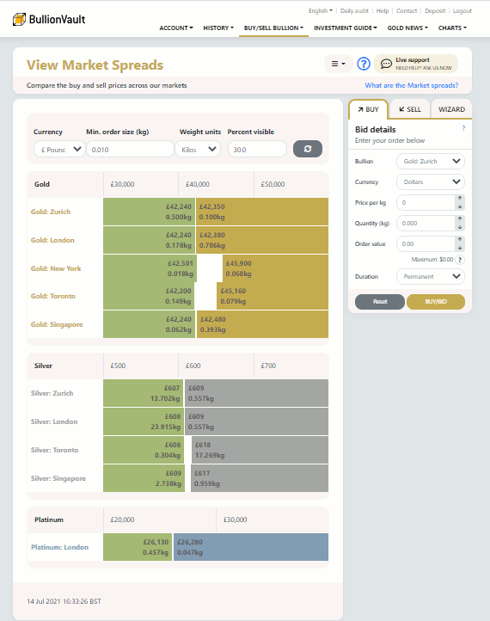Image resolution: width=490 pixels, height=621 pixels.
Task: Click the Min. order size field
Action: (130, 150)
